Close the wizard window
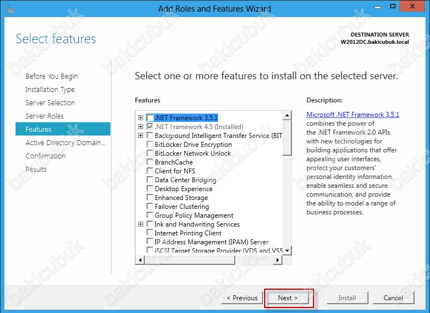The height and width of the screenshot is (313, 430). (x=412, y=6)
